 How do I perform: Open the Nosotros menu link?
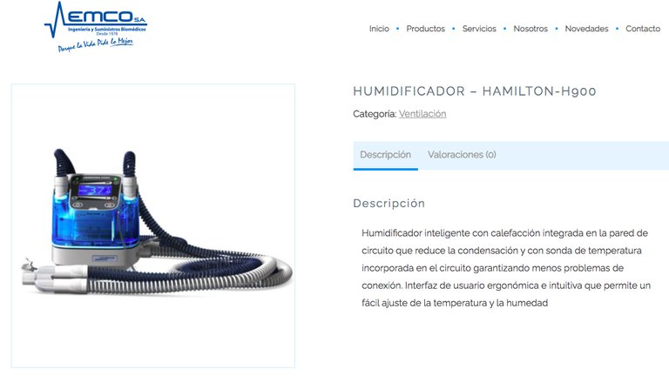530,29
